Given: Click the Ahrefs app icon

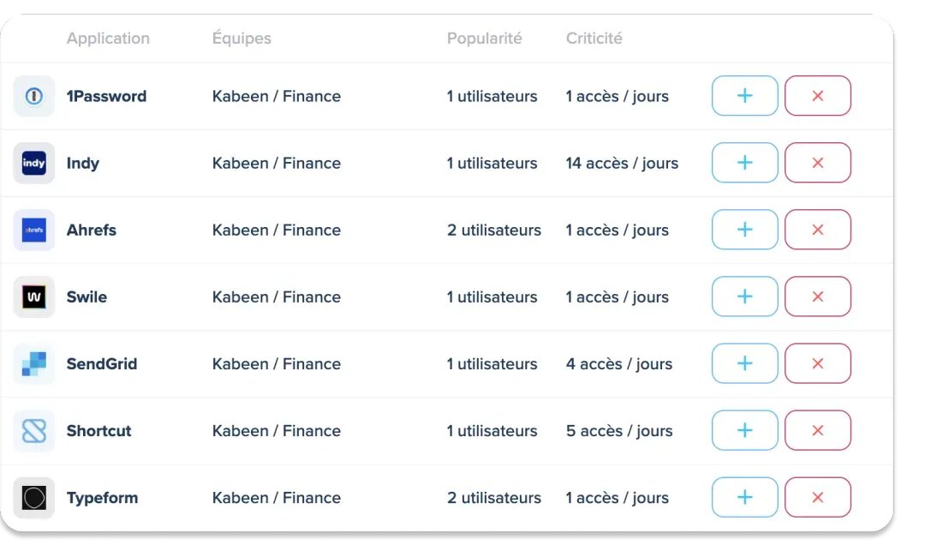Looking at the screenshot, I should [34, 230].
